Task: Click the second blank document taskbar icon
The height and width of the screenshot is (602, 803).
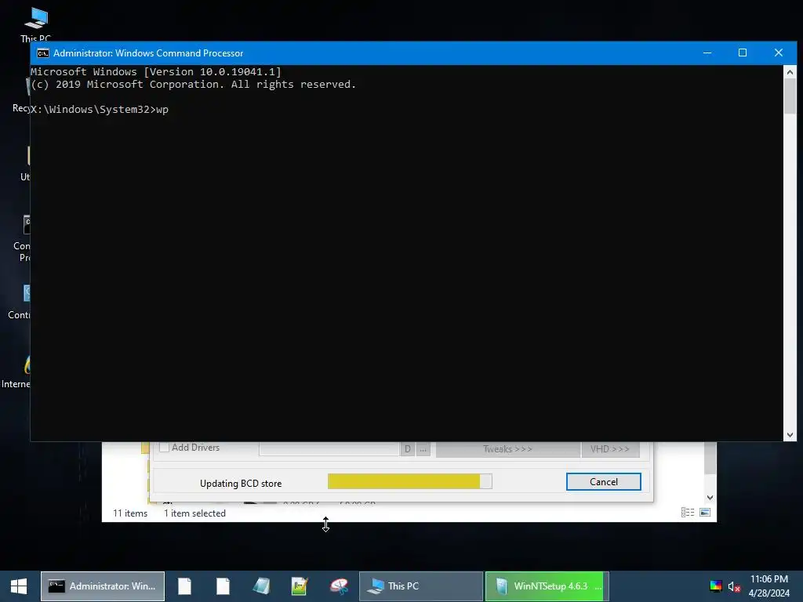Action: 223,586
